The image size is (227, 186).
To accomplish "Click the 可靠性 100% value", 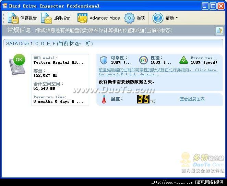I will pyautogui.click(x=121, y=62).
